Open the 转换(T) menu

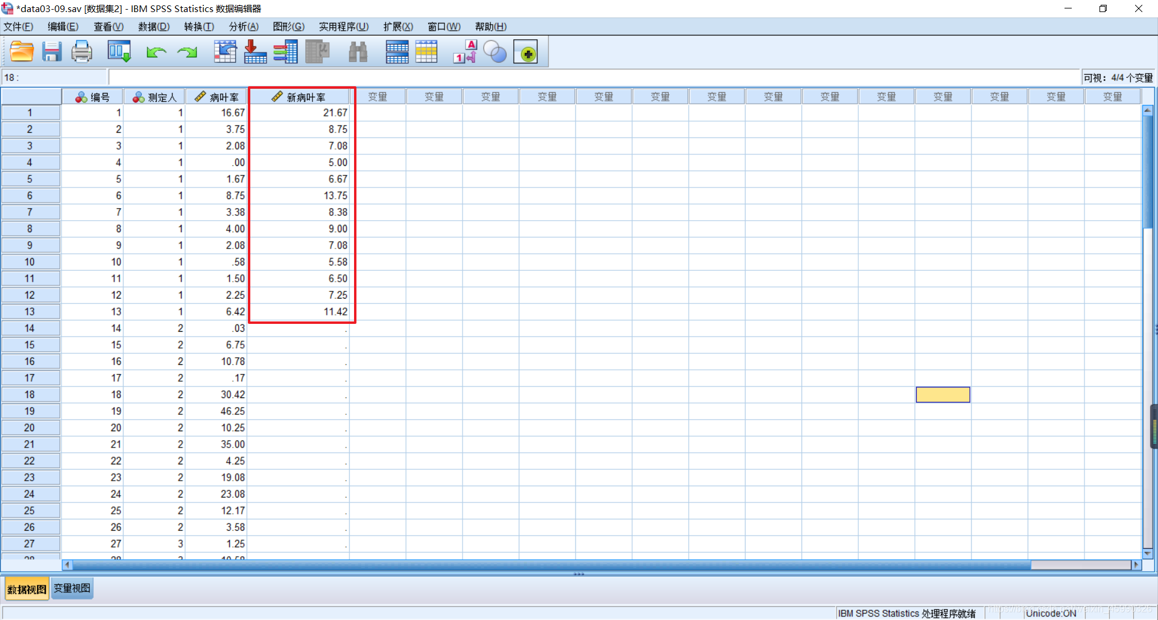click(x=199, y=27)
